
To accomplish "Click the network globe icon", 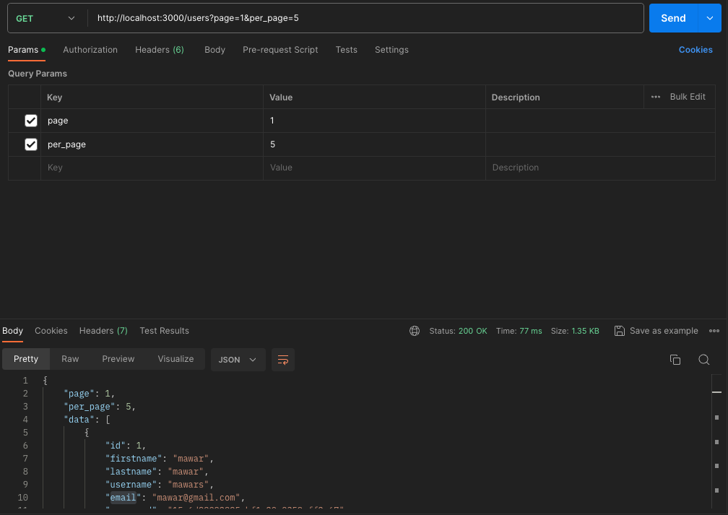I will (x=415, y=331).
